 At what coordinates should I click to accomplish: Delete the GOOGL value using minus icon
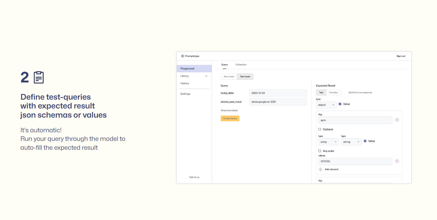click(397, 161)
